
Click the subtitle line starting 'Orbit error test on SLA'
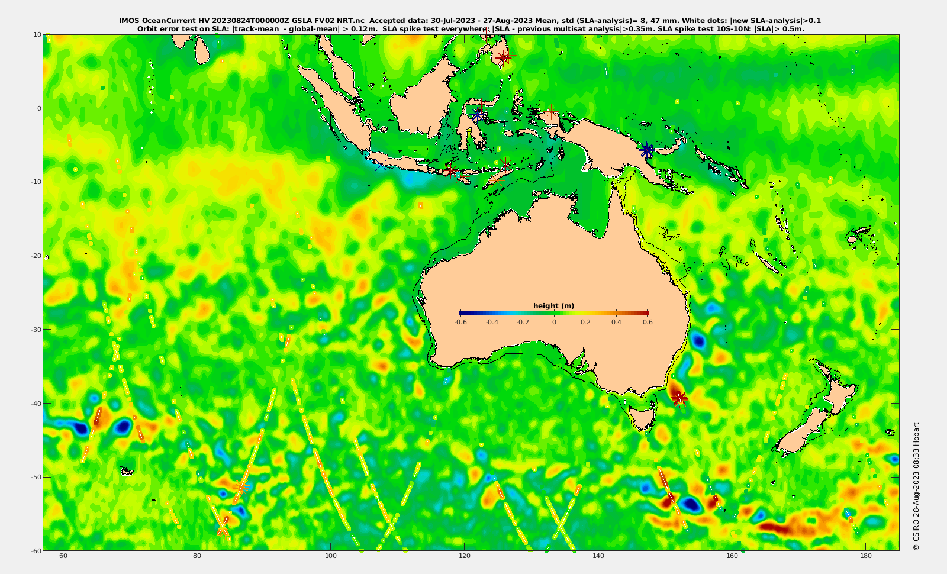click(x=471, y=28)
